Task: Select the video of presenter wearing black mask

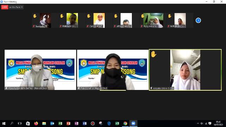Action: tap(113, 70)
